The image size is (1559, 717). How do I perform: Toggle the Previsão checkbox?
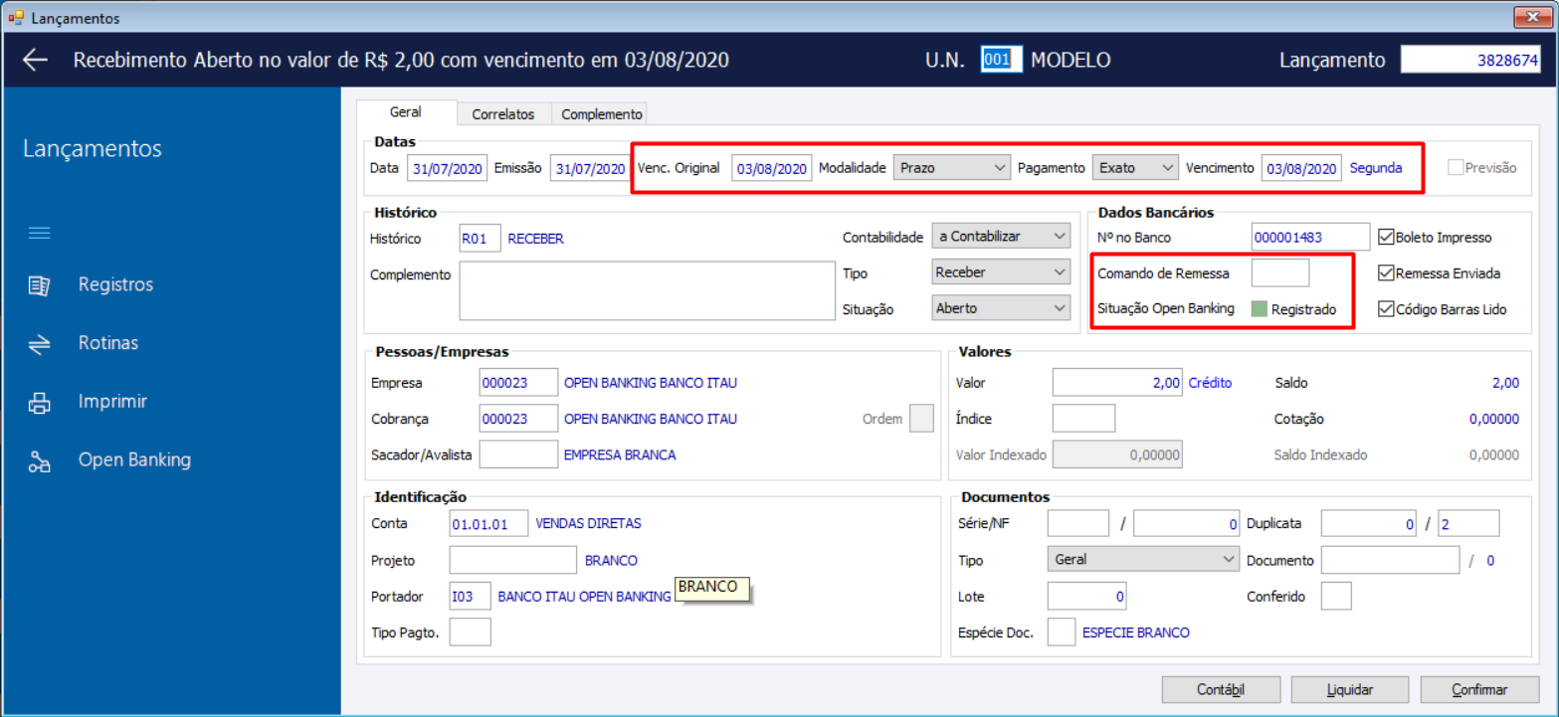1456,168
